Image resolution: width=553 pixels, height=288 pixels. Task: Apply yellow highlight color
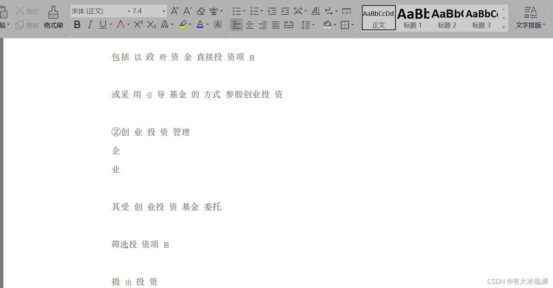183,24
